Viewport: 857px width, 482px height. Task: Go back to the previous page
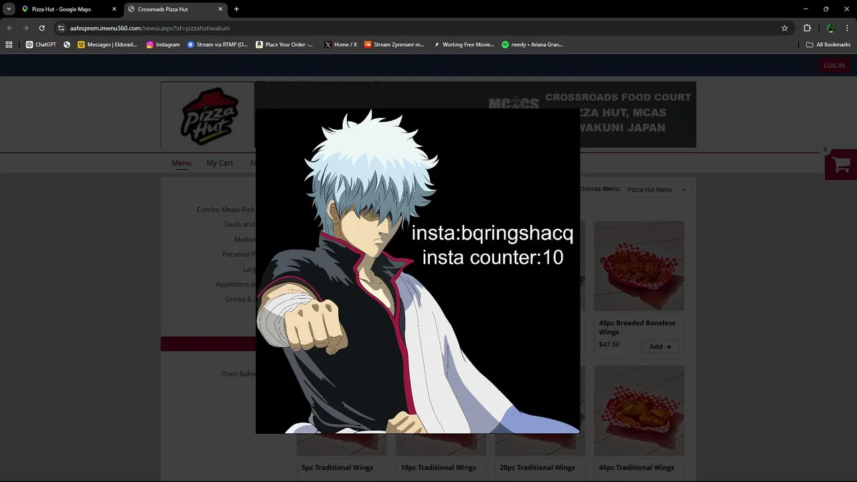point(9,28)
